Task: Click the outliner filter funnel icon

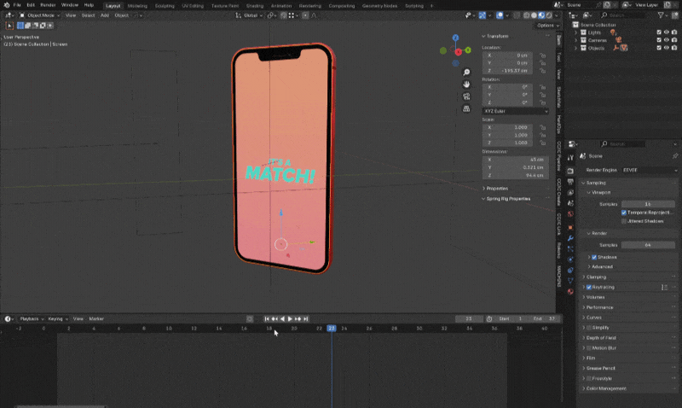Action: coord(659,15)
